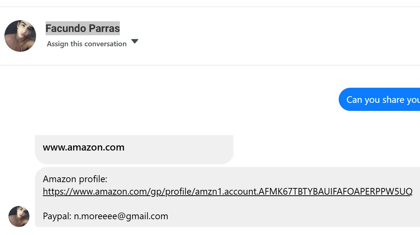Click empty space inside www.amazon.com bubble
This screenshot has height=235, width=420.
click(184, 149)
